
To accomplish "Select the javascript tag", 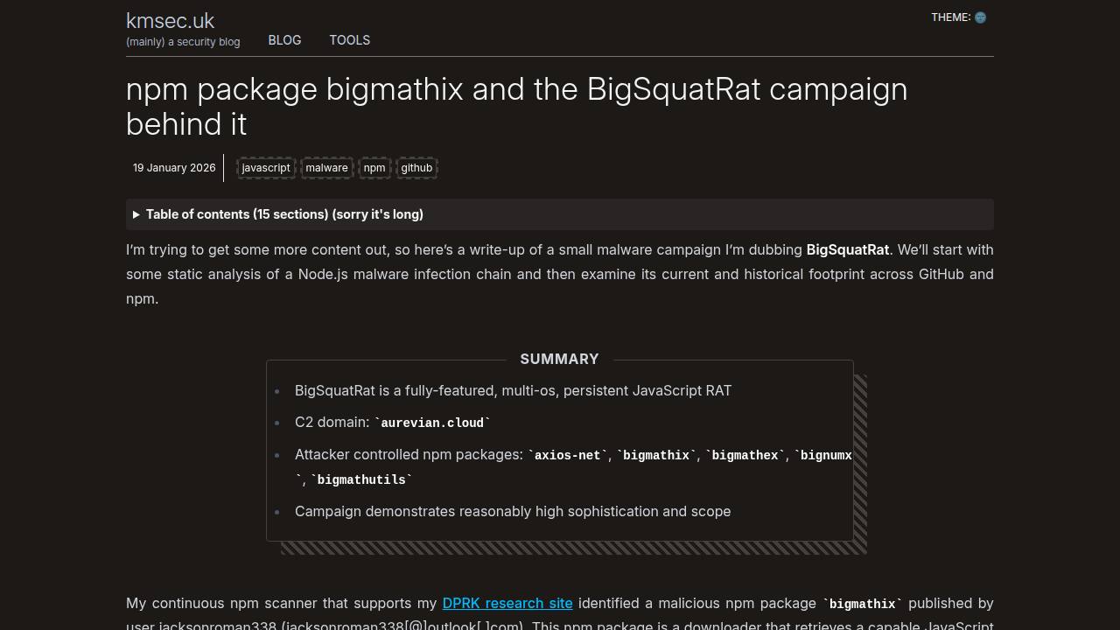I will [x=266, y=168].
